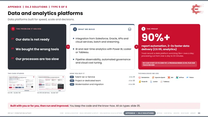Click the CS 05 - Slide 55 caption
208x117 pixels.
coord(14,93)
